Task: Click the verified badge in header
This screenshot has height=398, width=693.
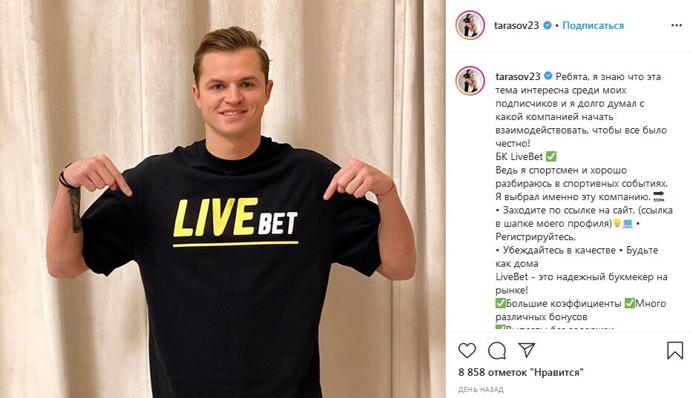Action: pyautogui.click(x=547, y=26)
